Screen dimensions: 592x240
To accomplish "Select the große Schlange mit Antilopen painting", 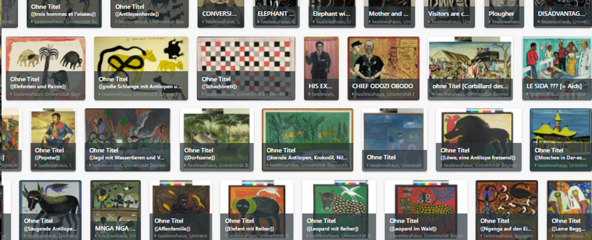I will coord(141,68).
